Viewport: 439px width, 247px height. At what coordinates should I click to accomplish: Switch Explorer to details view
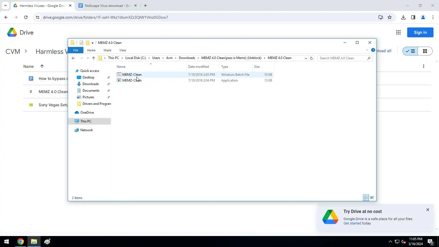pyautogui.click(x=366, y=198)
